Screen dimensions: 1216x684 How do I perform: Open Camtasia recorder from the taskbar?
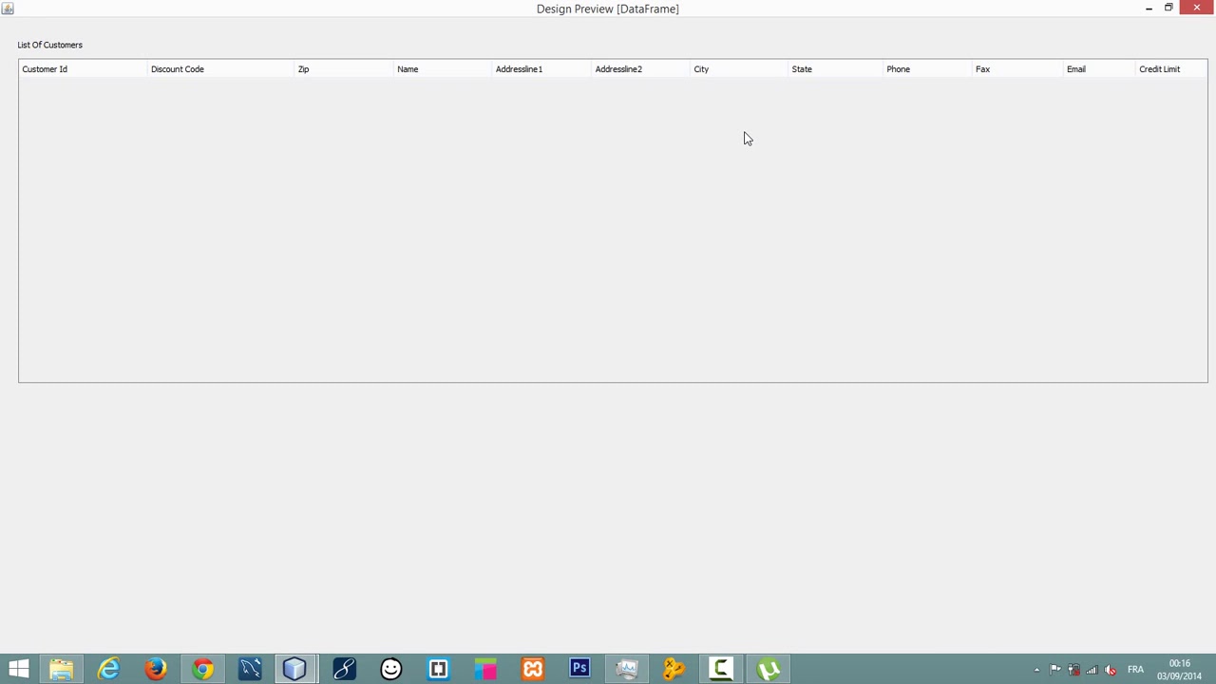pyautogui.click(x=721, y=670)
